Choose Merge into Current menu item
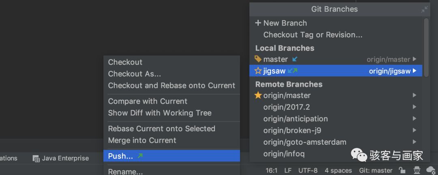 [142, 140]
